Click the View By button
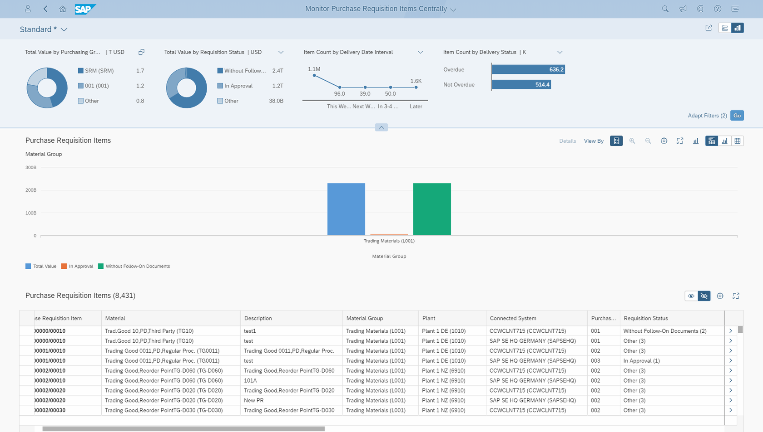Viewport: 763px width, 432px height. (x=594, y=141)
